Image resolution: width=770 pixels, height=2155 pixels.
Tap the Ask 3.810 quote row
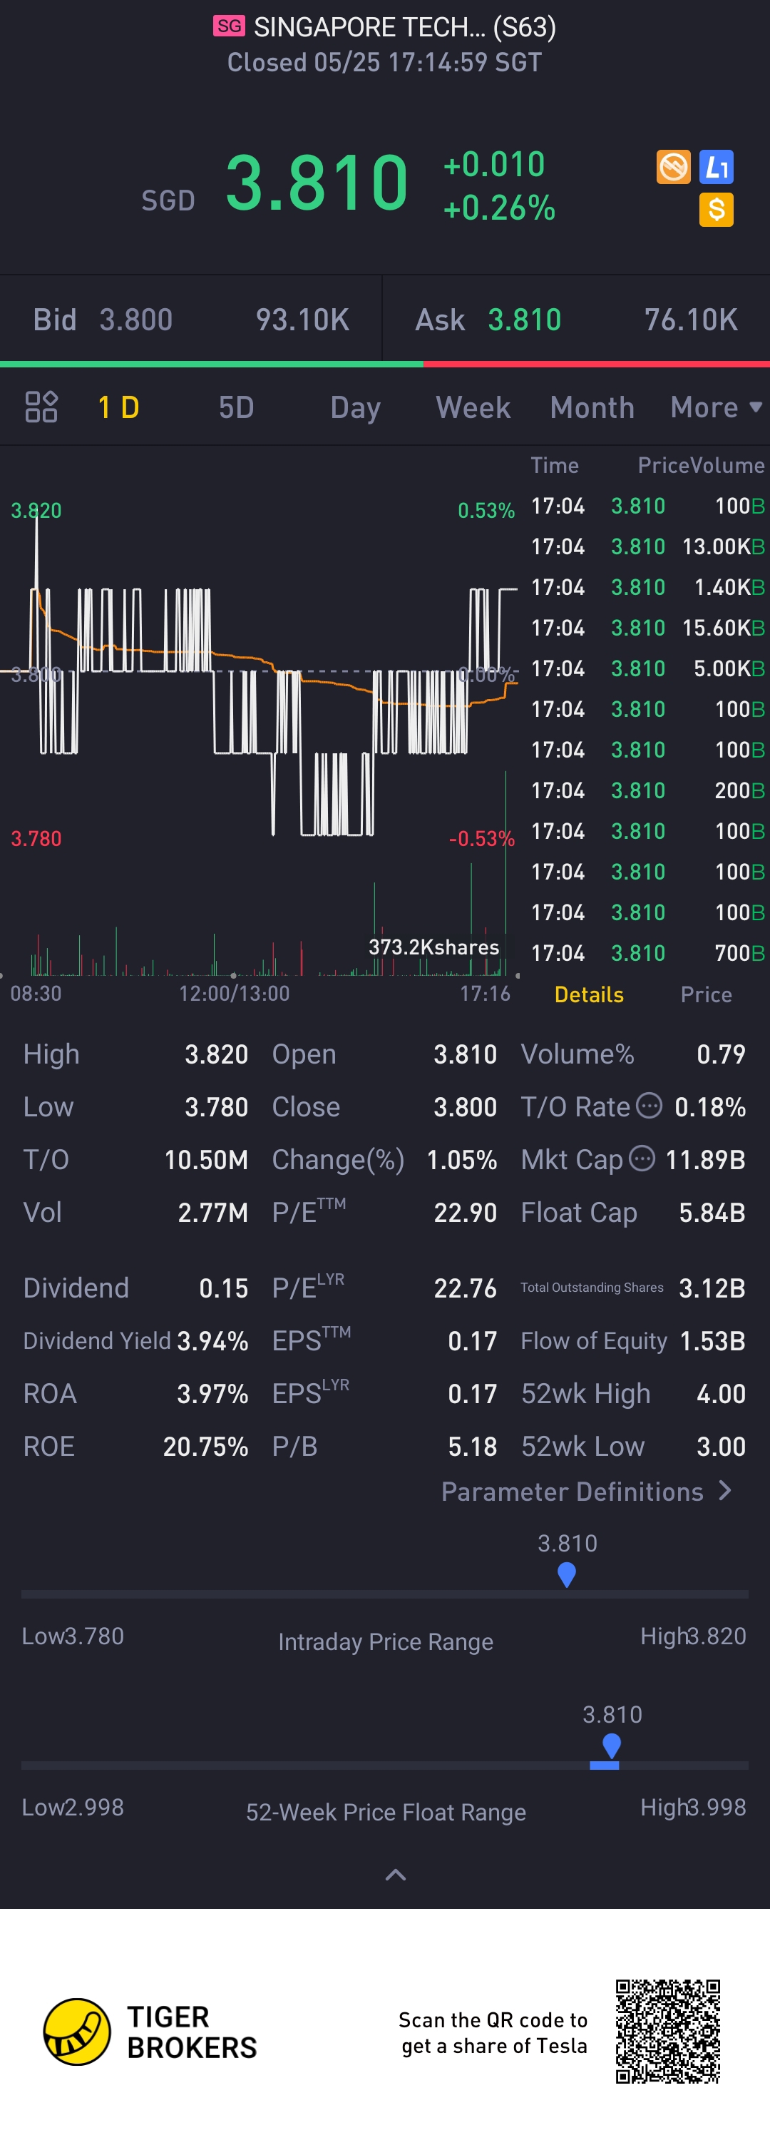pyautogui.click(x=576, y=320)
